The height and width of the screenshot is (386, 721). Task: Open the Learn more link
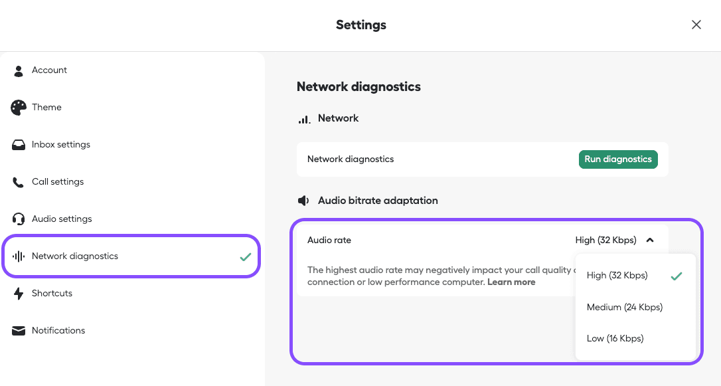(x=511, y=282)
